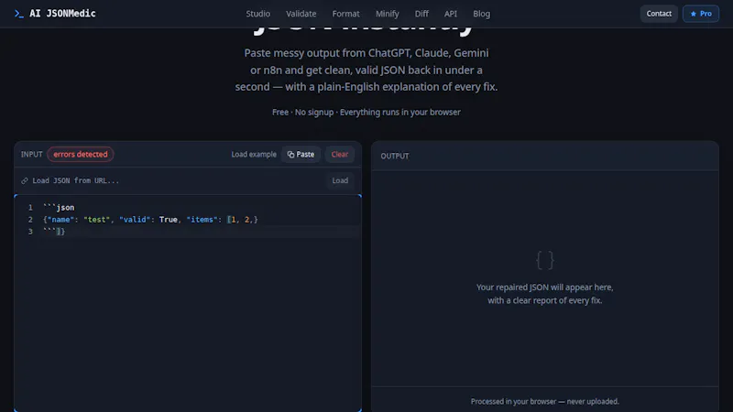This screenshot has width=733, height=412.
Task: Click the curly braces placeholder icon
Action: pos(545,260)
